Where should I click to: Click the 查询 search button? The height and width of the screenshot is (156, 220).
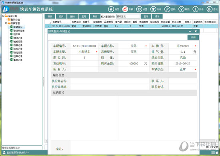click(x=146, y=16)
